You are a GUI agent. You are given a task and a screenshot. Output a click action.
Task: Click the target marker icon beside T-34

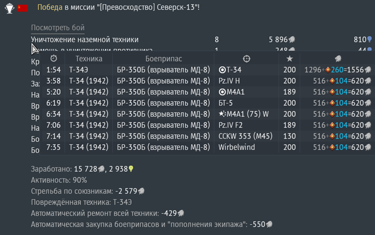click(222, 70)
